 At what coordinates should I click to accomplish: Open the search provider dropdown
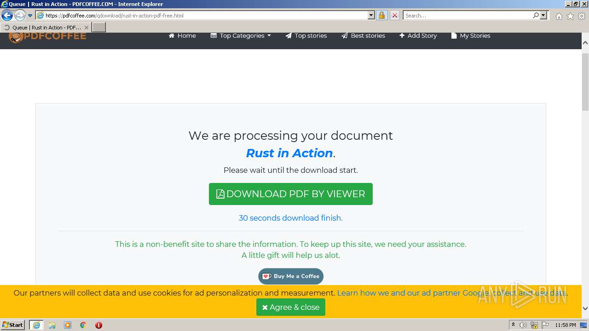click(x=544, y=15)
